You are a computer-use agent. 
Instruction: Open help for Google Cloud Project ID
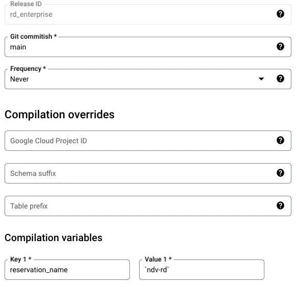point(280,141)
